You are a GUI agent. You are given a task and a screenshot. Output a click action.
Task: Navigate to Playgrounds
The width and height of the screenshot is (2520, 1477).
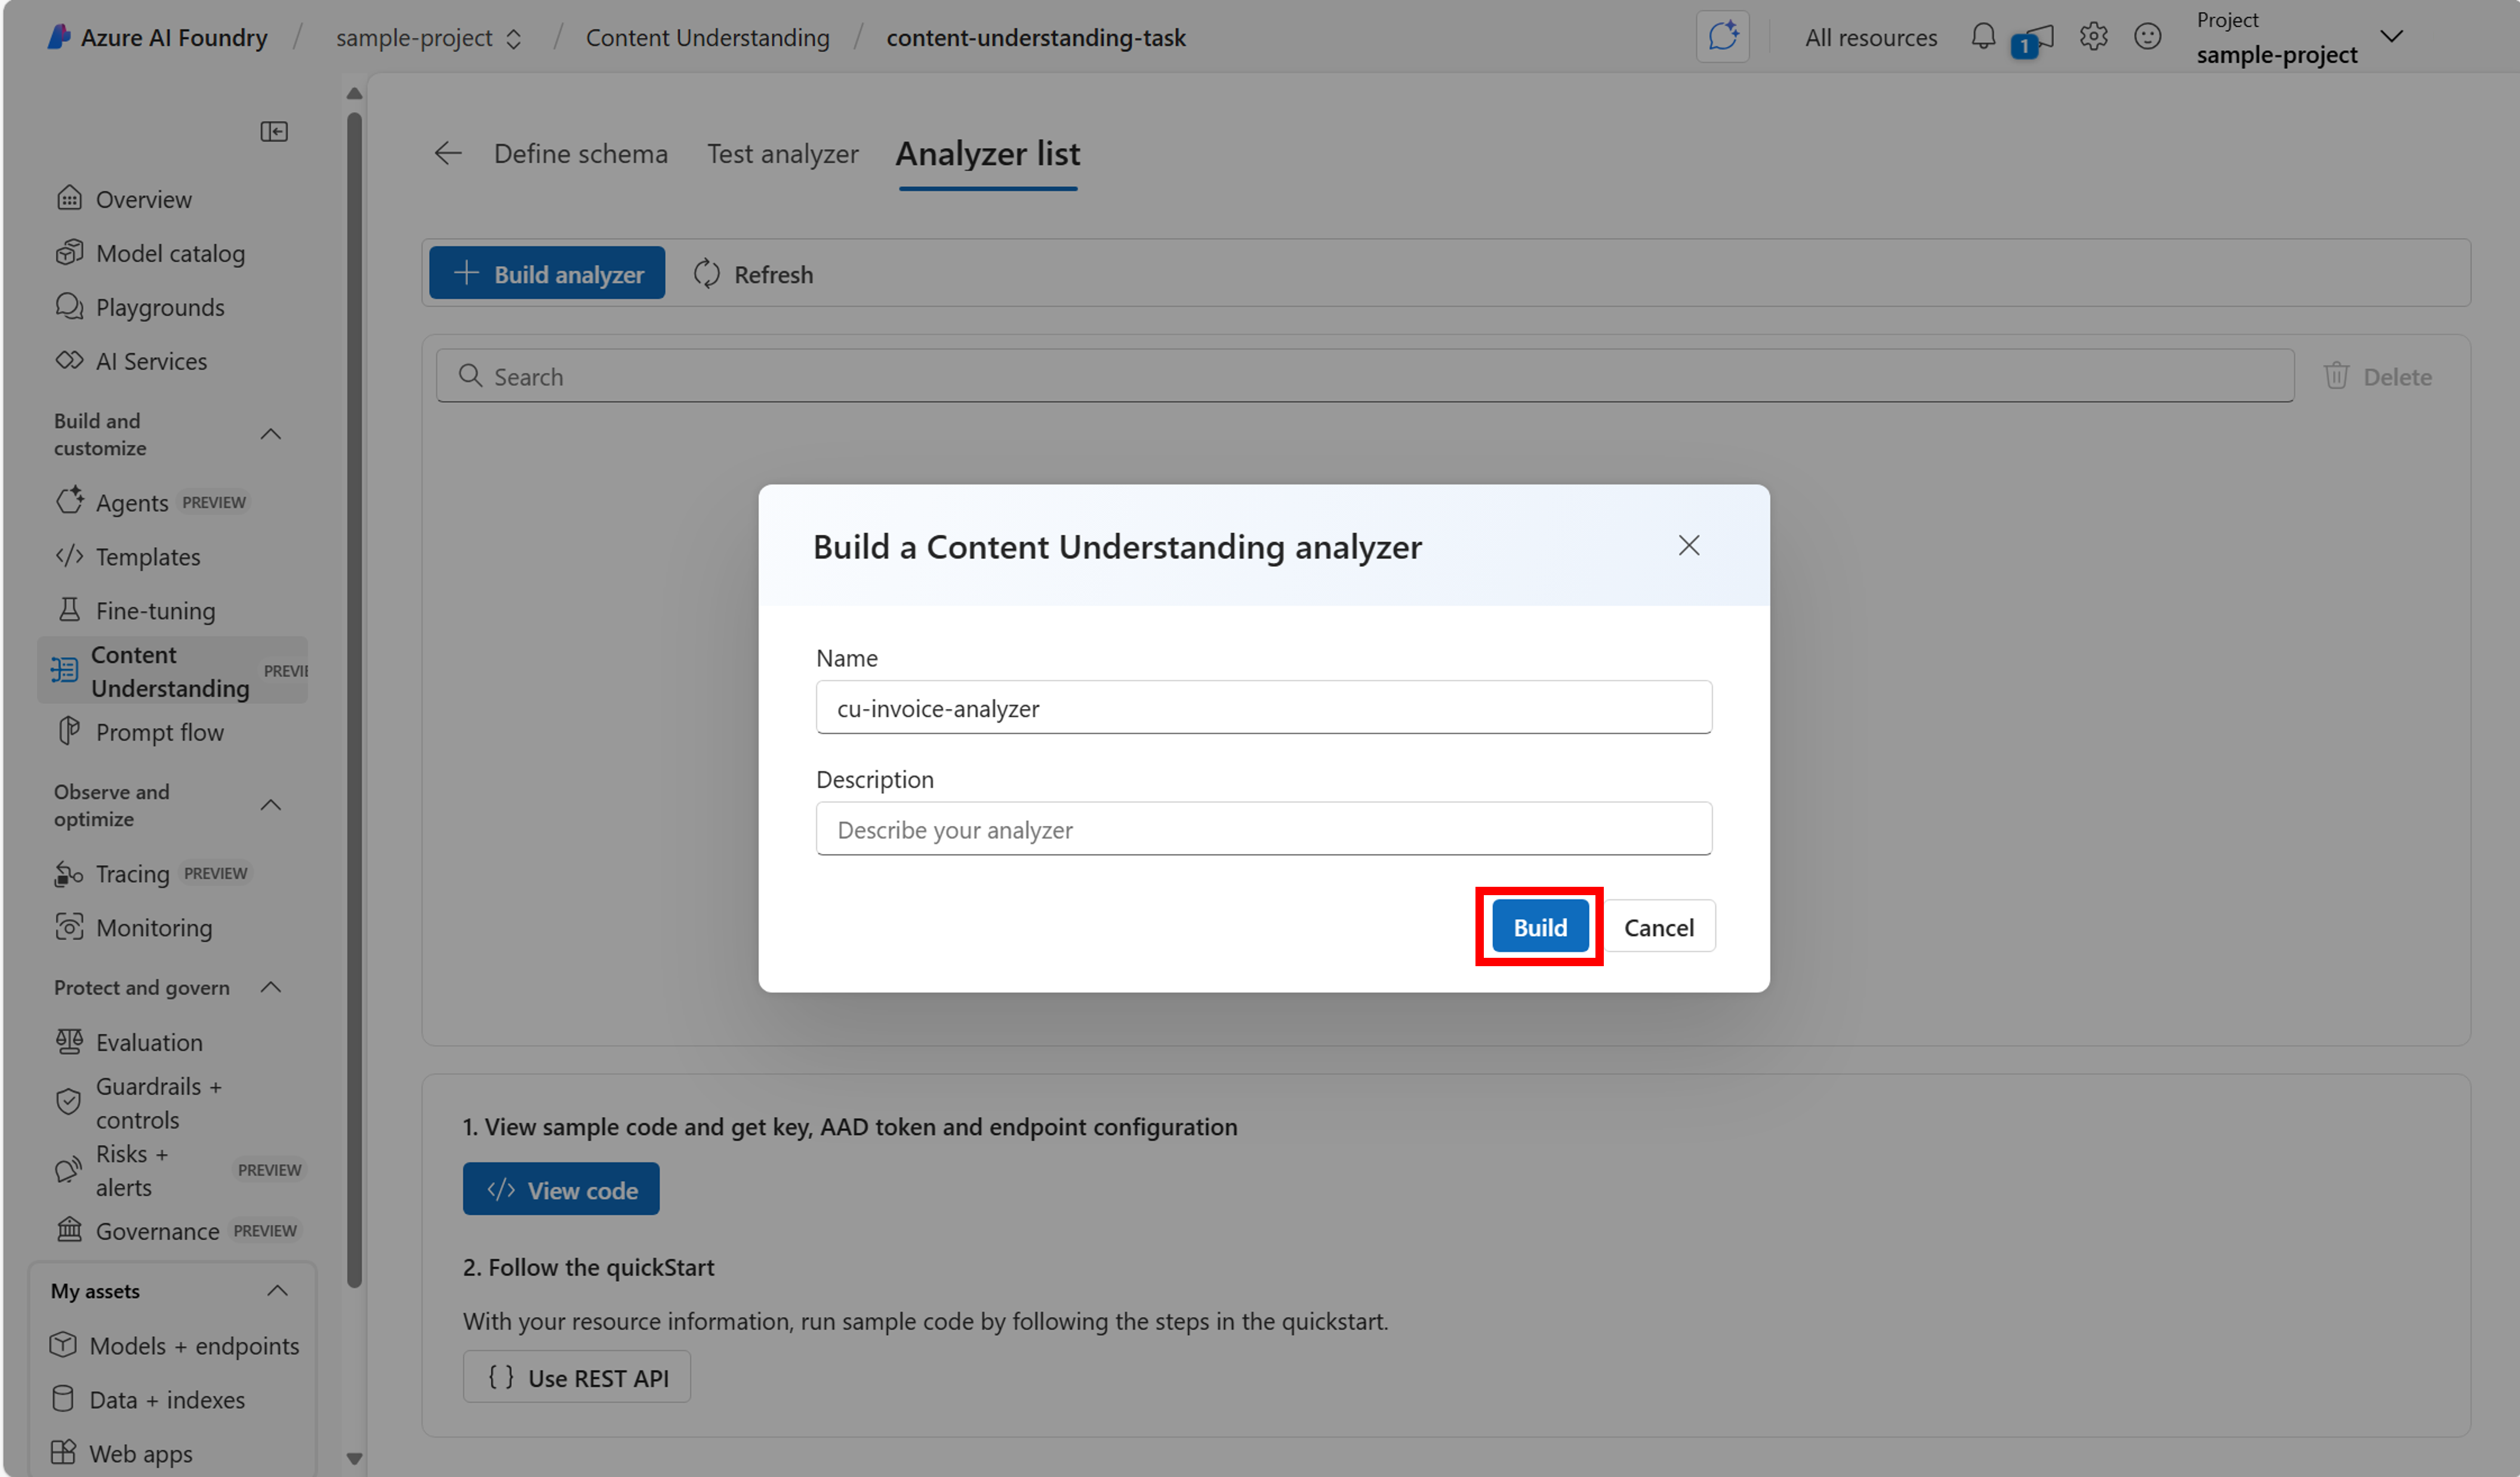point(160,307)
